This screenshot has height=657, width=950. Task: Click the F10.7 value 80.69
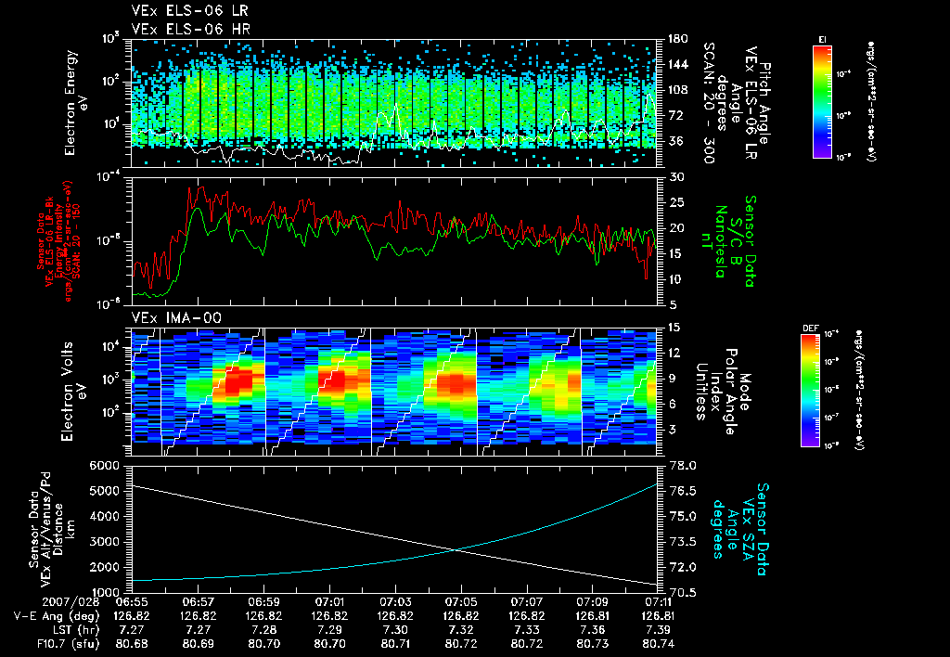(x=199, y=644)
